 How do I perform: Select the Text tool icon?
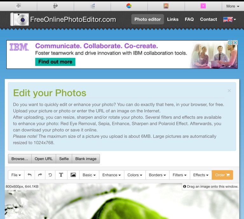[61, 175]
